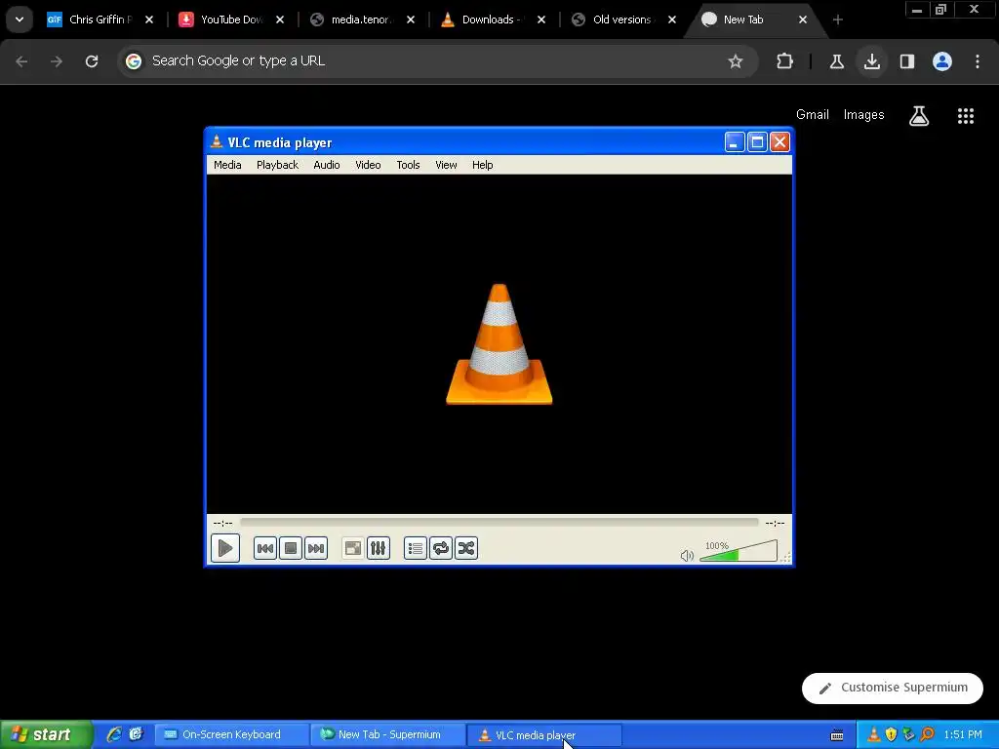Click the browser forward arrow

coord(57,61)
